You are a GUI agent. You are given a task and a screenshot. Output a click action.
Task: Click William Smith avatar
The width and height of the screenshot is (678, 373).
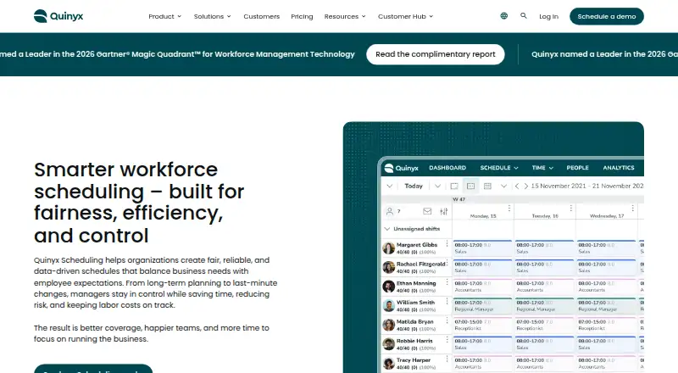(x=389, y=305)
